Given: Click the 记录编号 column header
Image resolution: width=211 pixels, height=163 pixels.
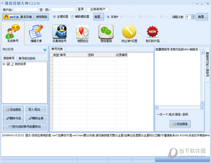Looking at the screenshot, I should point(122,55).
